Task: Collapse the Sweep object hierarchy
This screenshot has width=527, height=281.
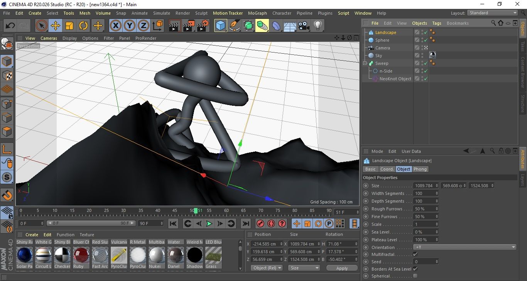Action: tap(365, 63)
